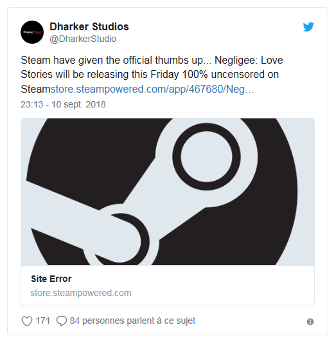The image size is (336, 343).
Task: Click the Steam logo preview image
Action: point(168,192)
